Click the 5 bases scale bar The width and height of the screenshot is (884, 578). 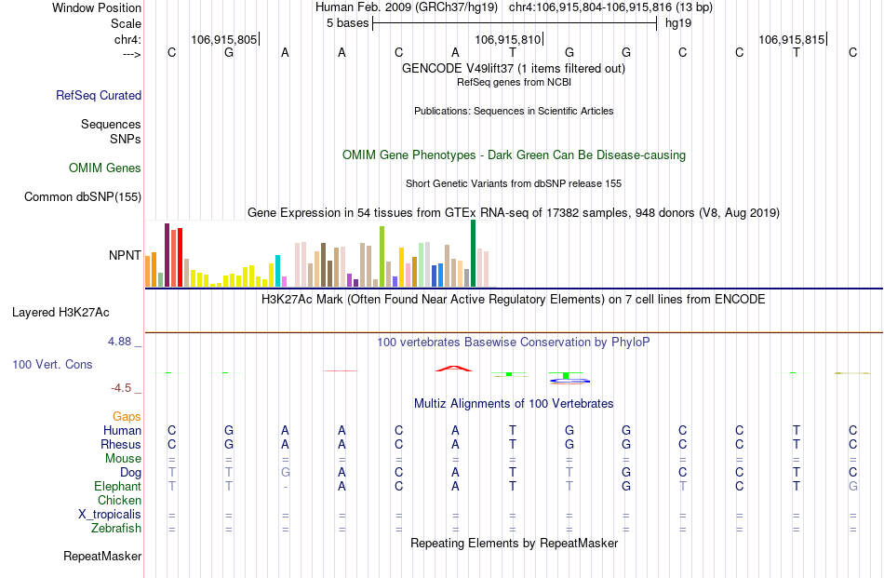pyautogui.click(x=515, y=23)
